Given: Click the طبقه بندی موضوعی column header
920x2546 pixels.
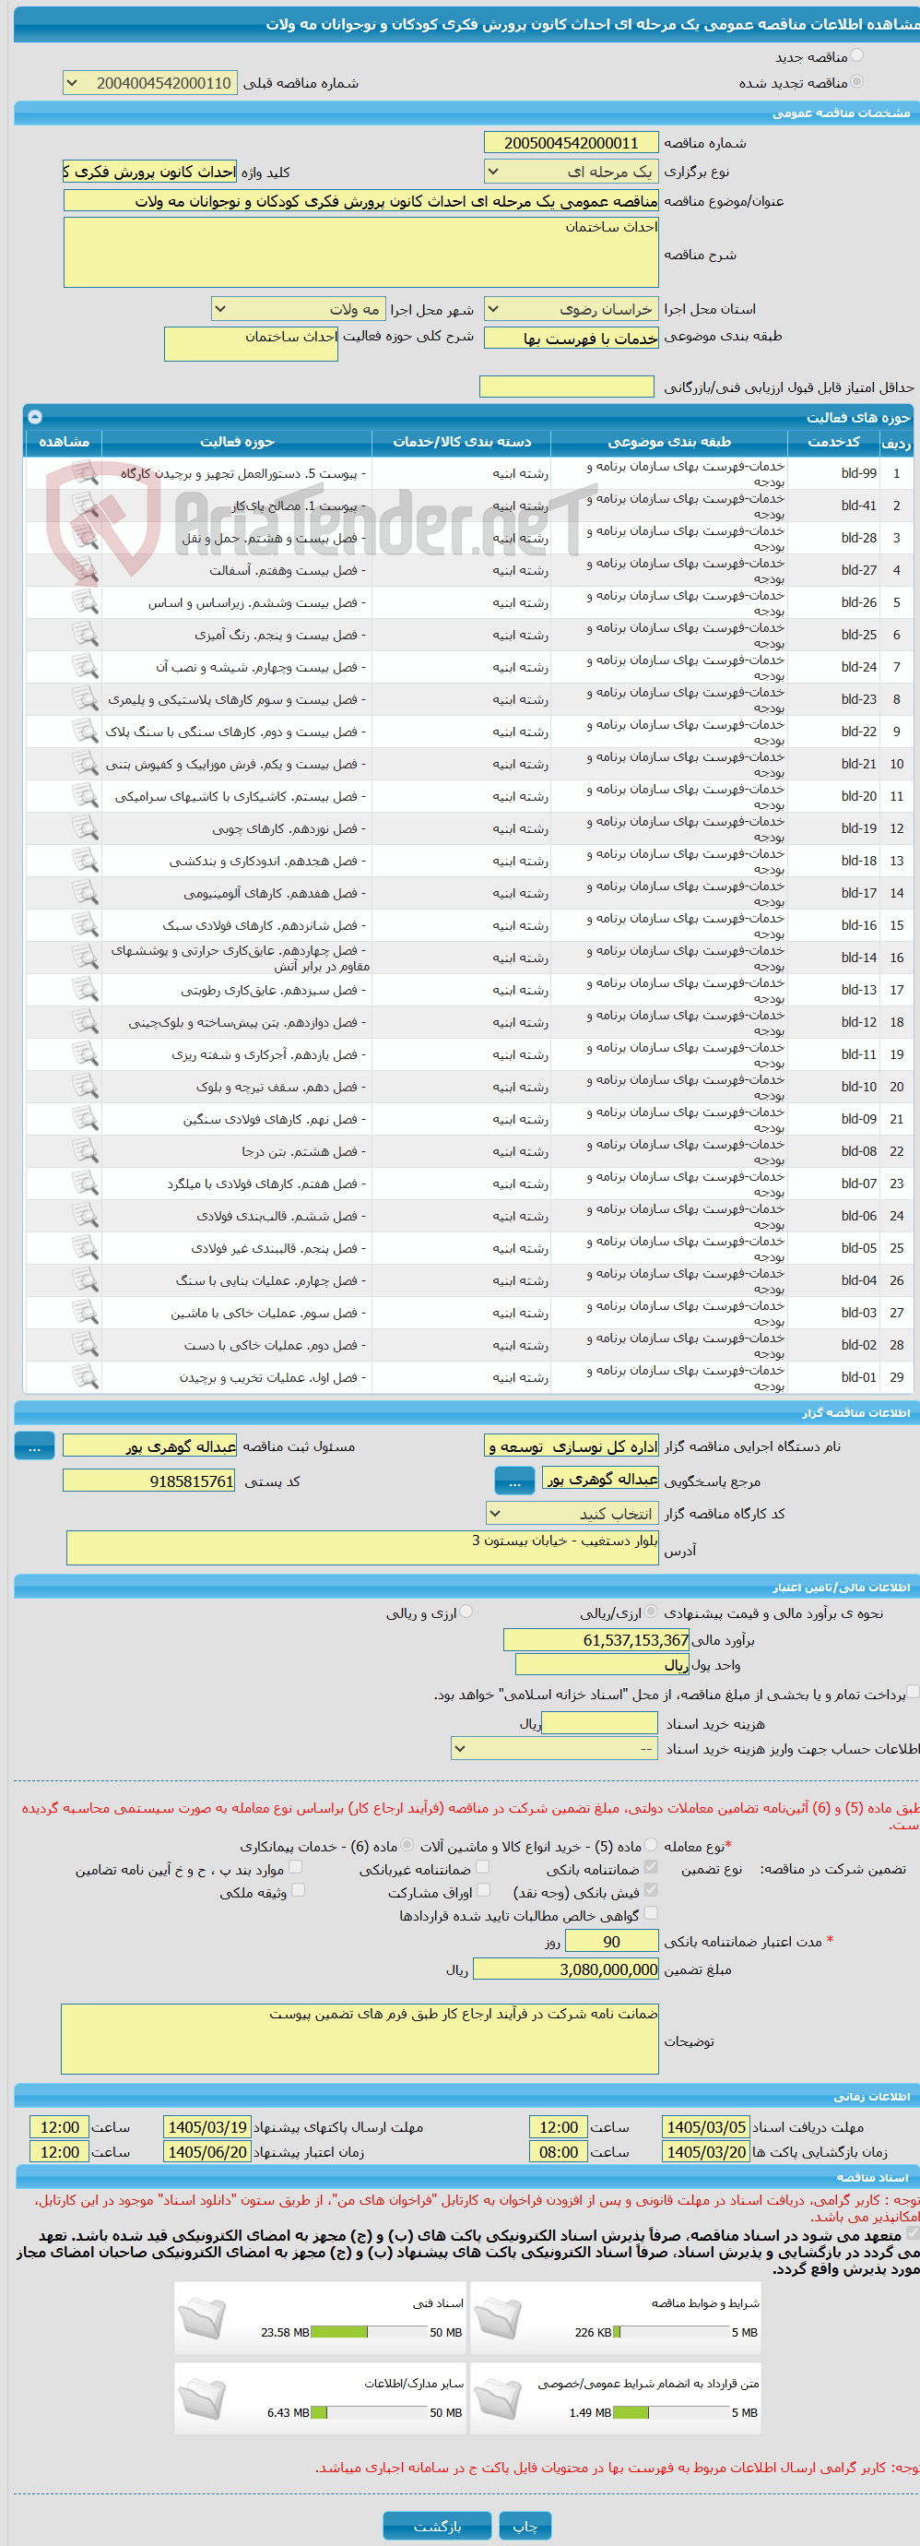Looking at the screenshot, I should tap(669, 442).
